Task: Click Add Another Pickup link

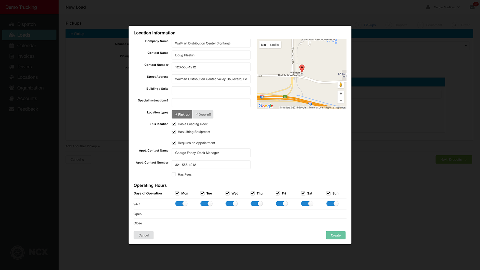Action: 82,146
